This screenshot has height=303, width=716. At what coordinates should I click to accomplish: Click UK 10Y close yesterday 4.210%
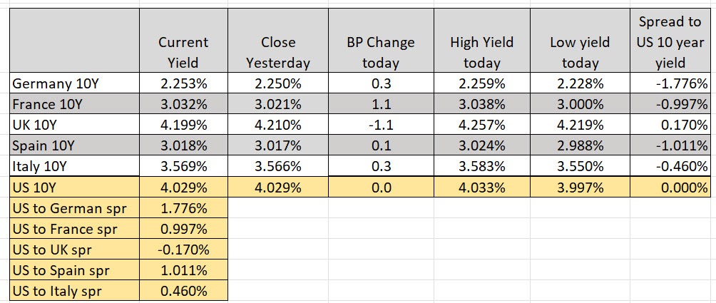(x=277, y=125)
